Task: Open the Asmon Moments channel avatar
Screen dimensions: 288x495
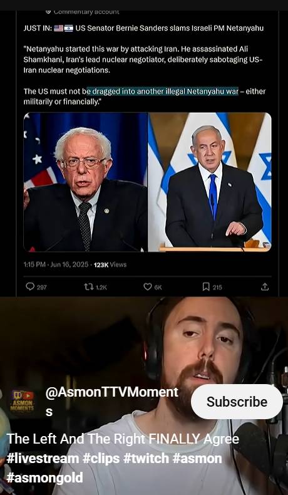Action: click(22, 402)
